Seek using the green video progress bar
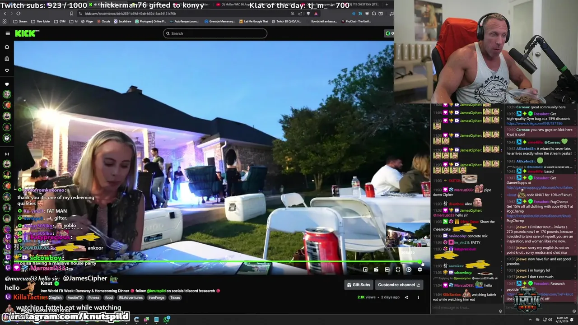Image resolution: width=578 pixels, height=325 pixels. coord(218,262)
